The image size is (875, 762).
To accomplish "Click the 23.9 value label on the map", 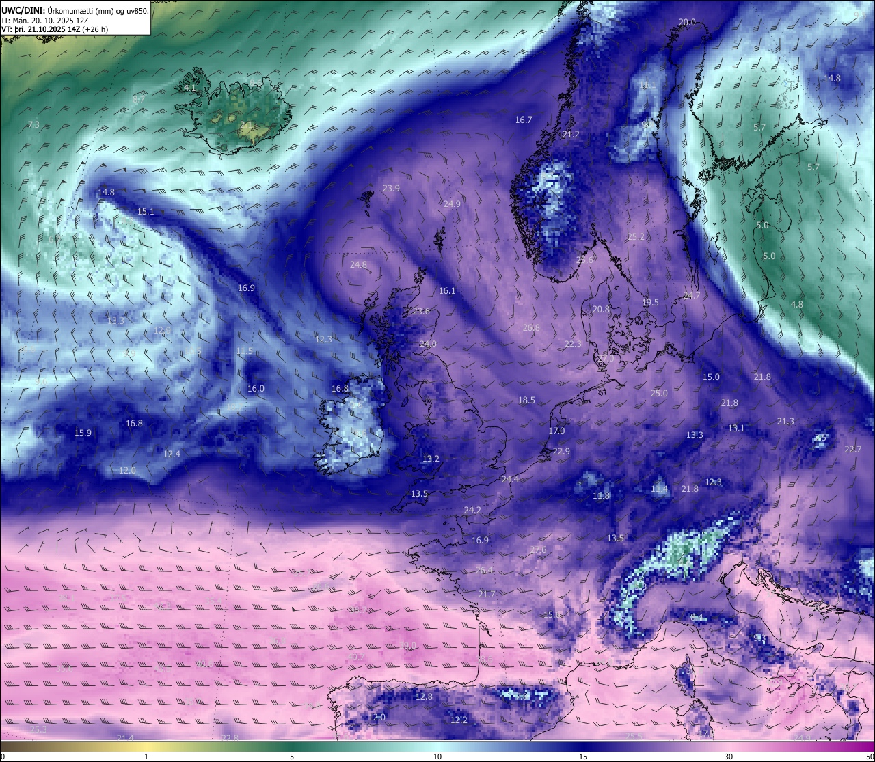I will 391,189.
